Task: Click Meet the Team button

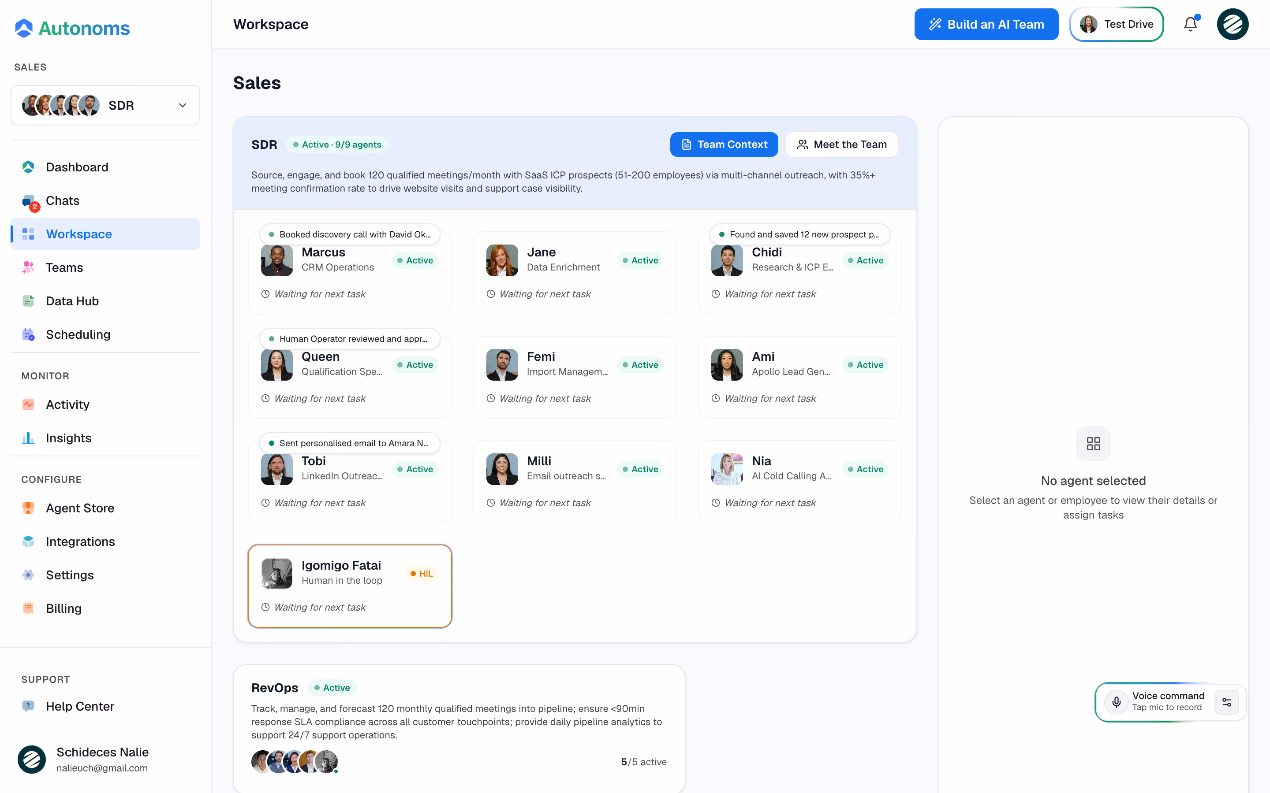Action: [x=842, y=144]
